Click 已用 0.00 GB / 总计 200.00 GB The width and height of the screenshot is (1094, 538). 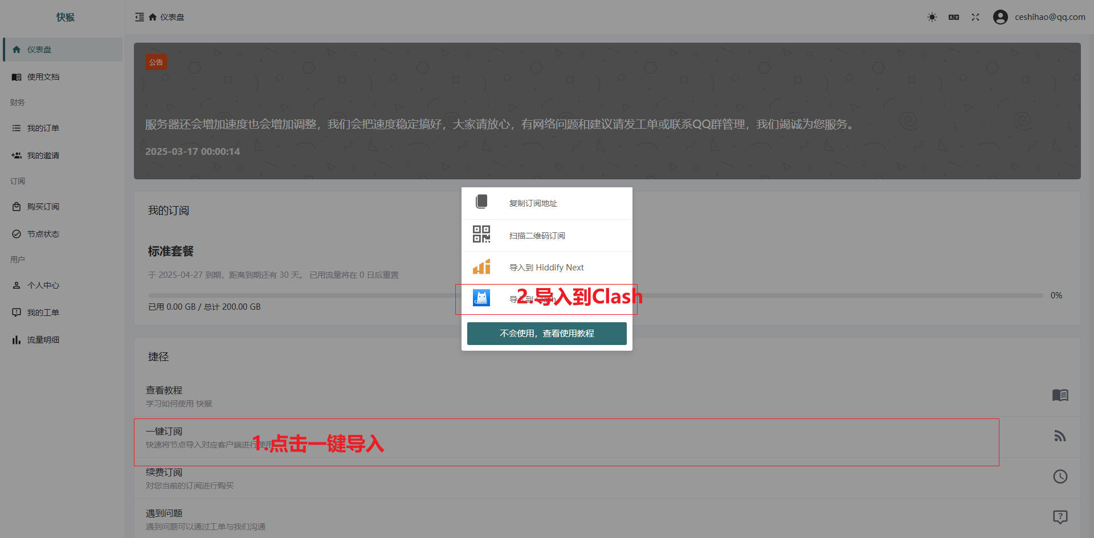[x=205, y=307]
